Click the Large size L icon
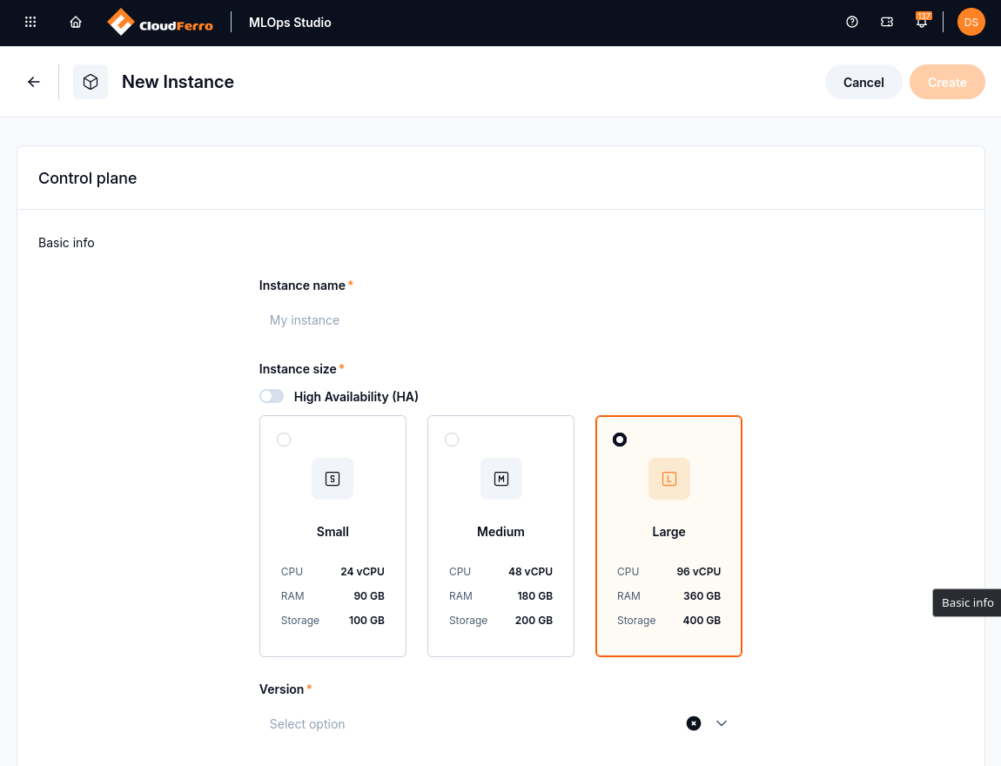The height and width of the screenshot is (766, 1001). [669, 479]
